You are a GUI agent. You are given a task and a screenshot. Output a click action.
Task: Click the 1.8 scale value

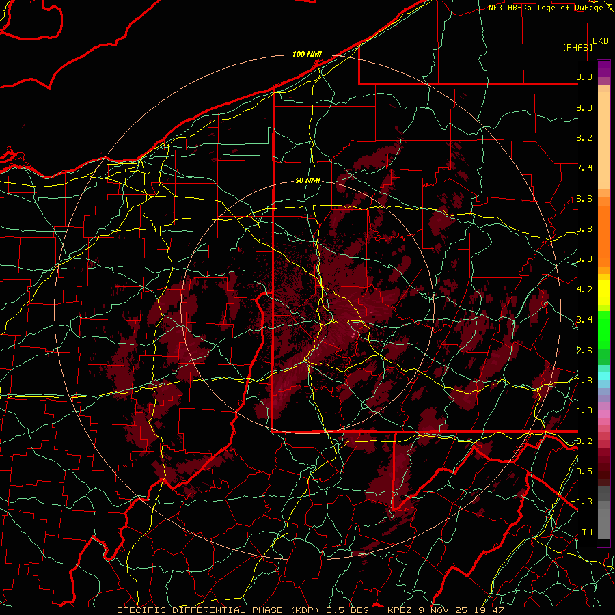[x=584, y=381]
